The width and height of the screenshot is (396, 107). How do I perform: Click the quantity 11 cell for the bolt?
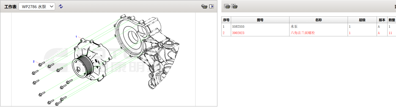pos(390,33)
